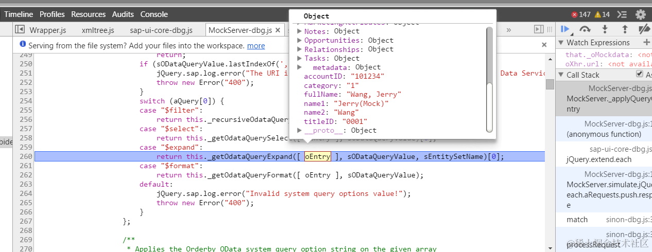Click the "$filter" case on line 255
652x252 pixels.
[x=171, y=110]
